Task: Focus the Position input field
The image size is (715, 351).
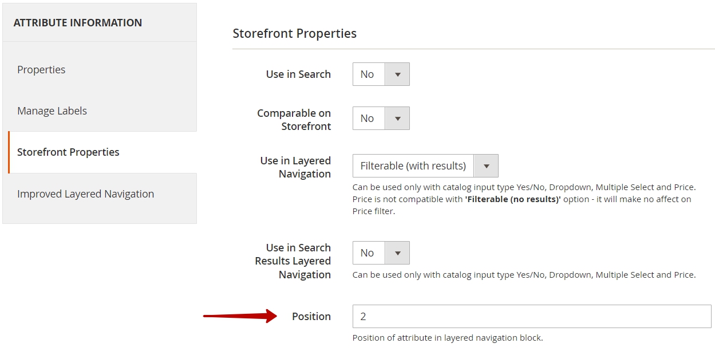Action: point(532,316)
